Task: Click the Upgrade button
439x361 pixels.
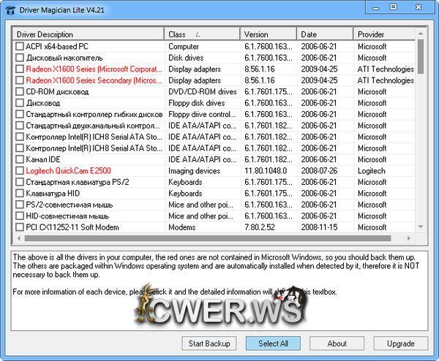Action: (400, 343)
